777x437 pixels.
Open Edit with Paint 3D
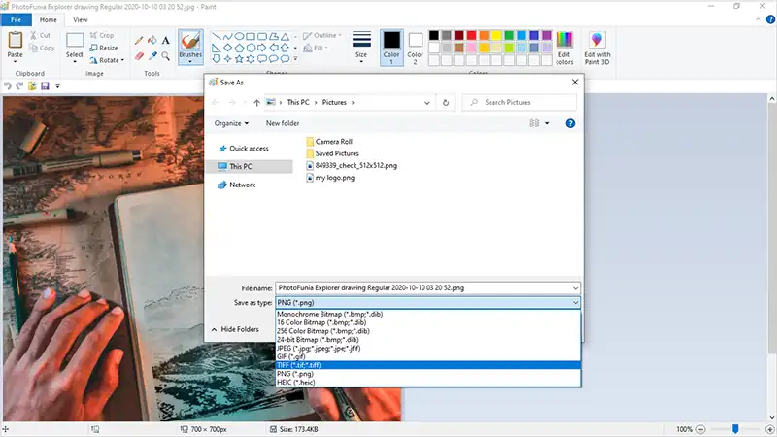[x=596, y=48]
